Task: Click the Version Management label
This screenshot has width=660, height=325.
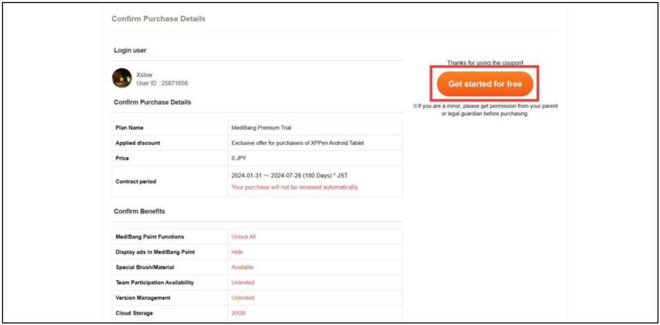Action: pos(143,298)
